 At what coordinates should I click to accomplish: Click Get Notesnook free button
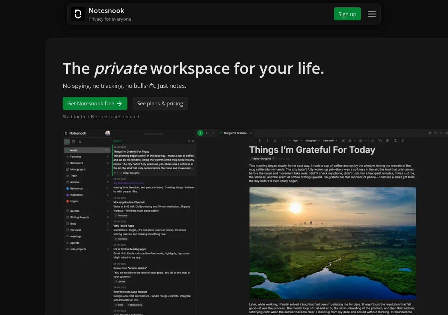(x=95, y=104)
